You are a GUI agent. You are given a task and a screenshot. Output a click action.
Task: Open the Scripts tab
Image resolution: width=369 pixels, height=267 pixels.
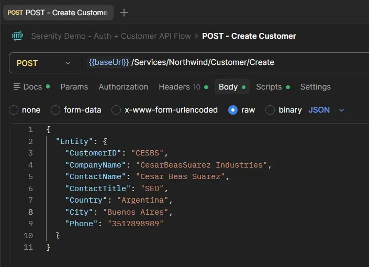click(273, 87)
